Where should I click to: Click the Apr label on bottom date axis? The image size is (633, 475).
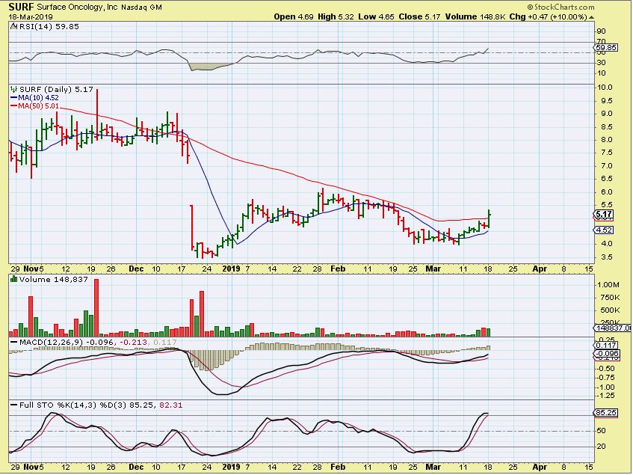pos(540,467)
